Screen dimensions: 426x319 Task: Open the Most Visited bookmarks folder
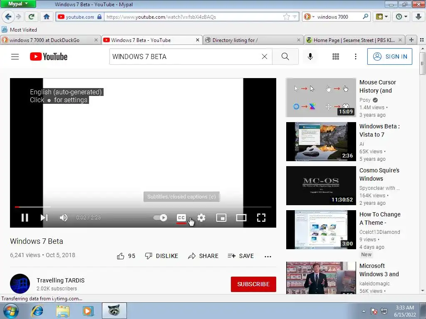tap(19, 29)
